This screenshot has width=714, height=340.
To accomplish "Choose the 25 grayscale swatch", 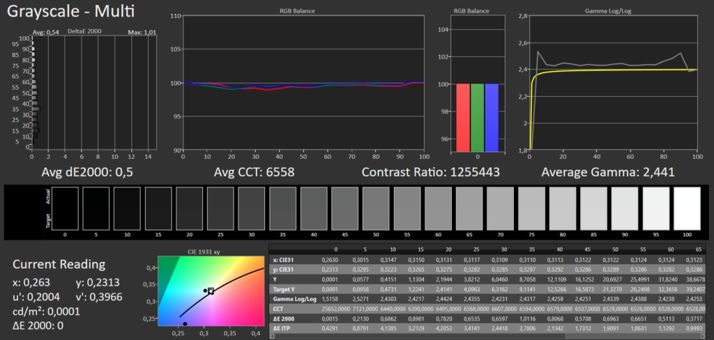I will (222, 208).
